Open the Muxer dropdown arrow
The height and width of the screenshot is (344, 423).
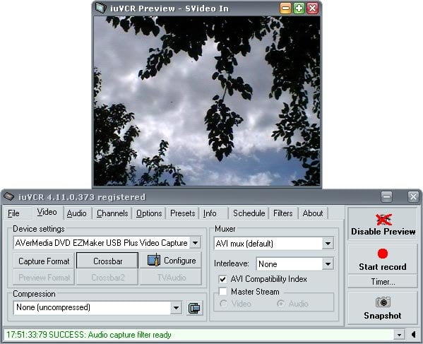coord(328,244)
